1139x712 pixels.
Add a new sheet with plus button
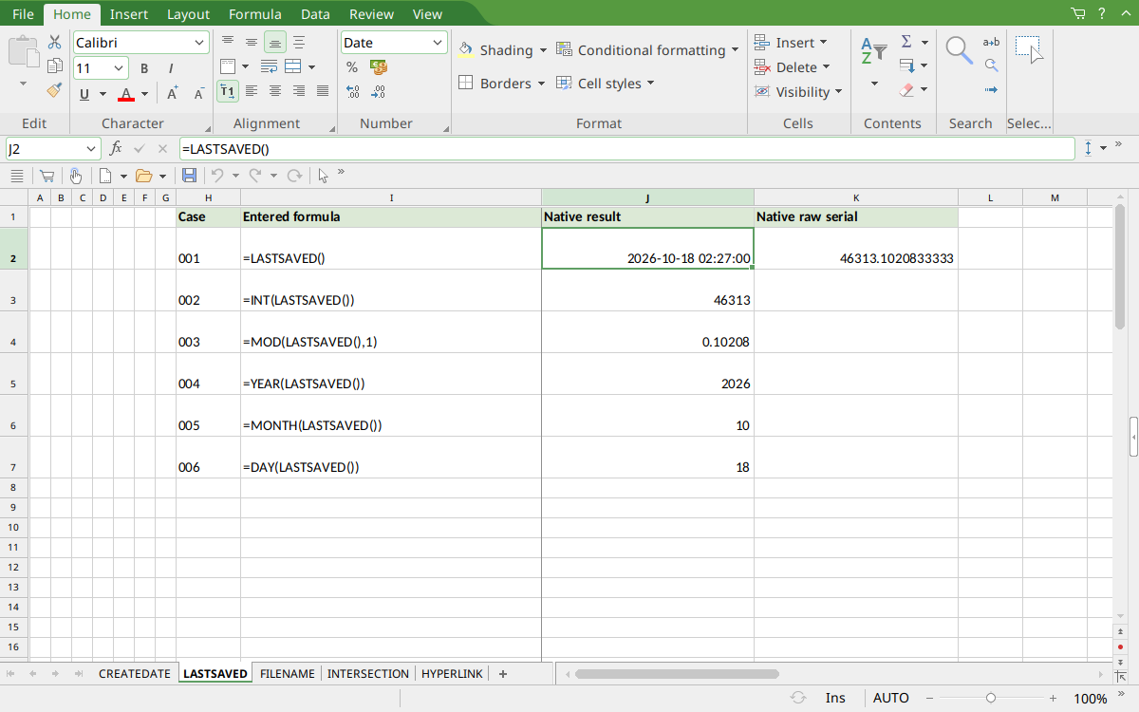point(503,674)
